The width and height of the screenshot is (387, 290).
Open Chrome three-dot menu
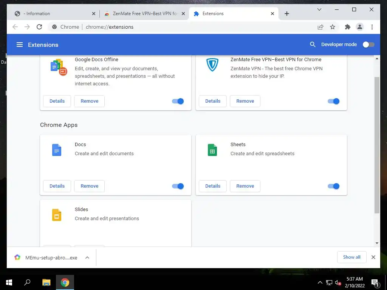(x=372, y=27)
